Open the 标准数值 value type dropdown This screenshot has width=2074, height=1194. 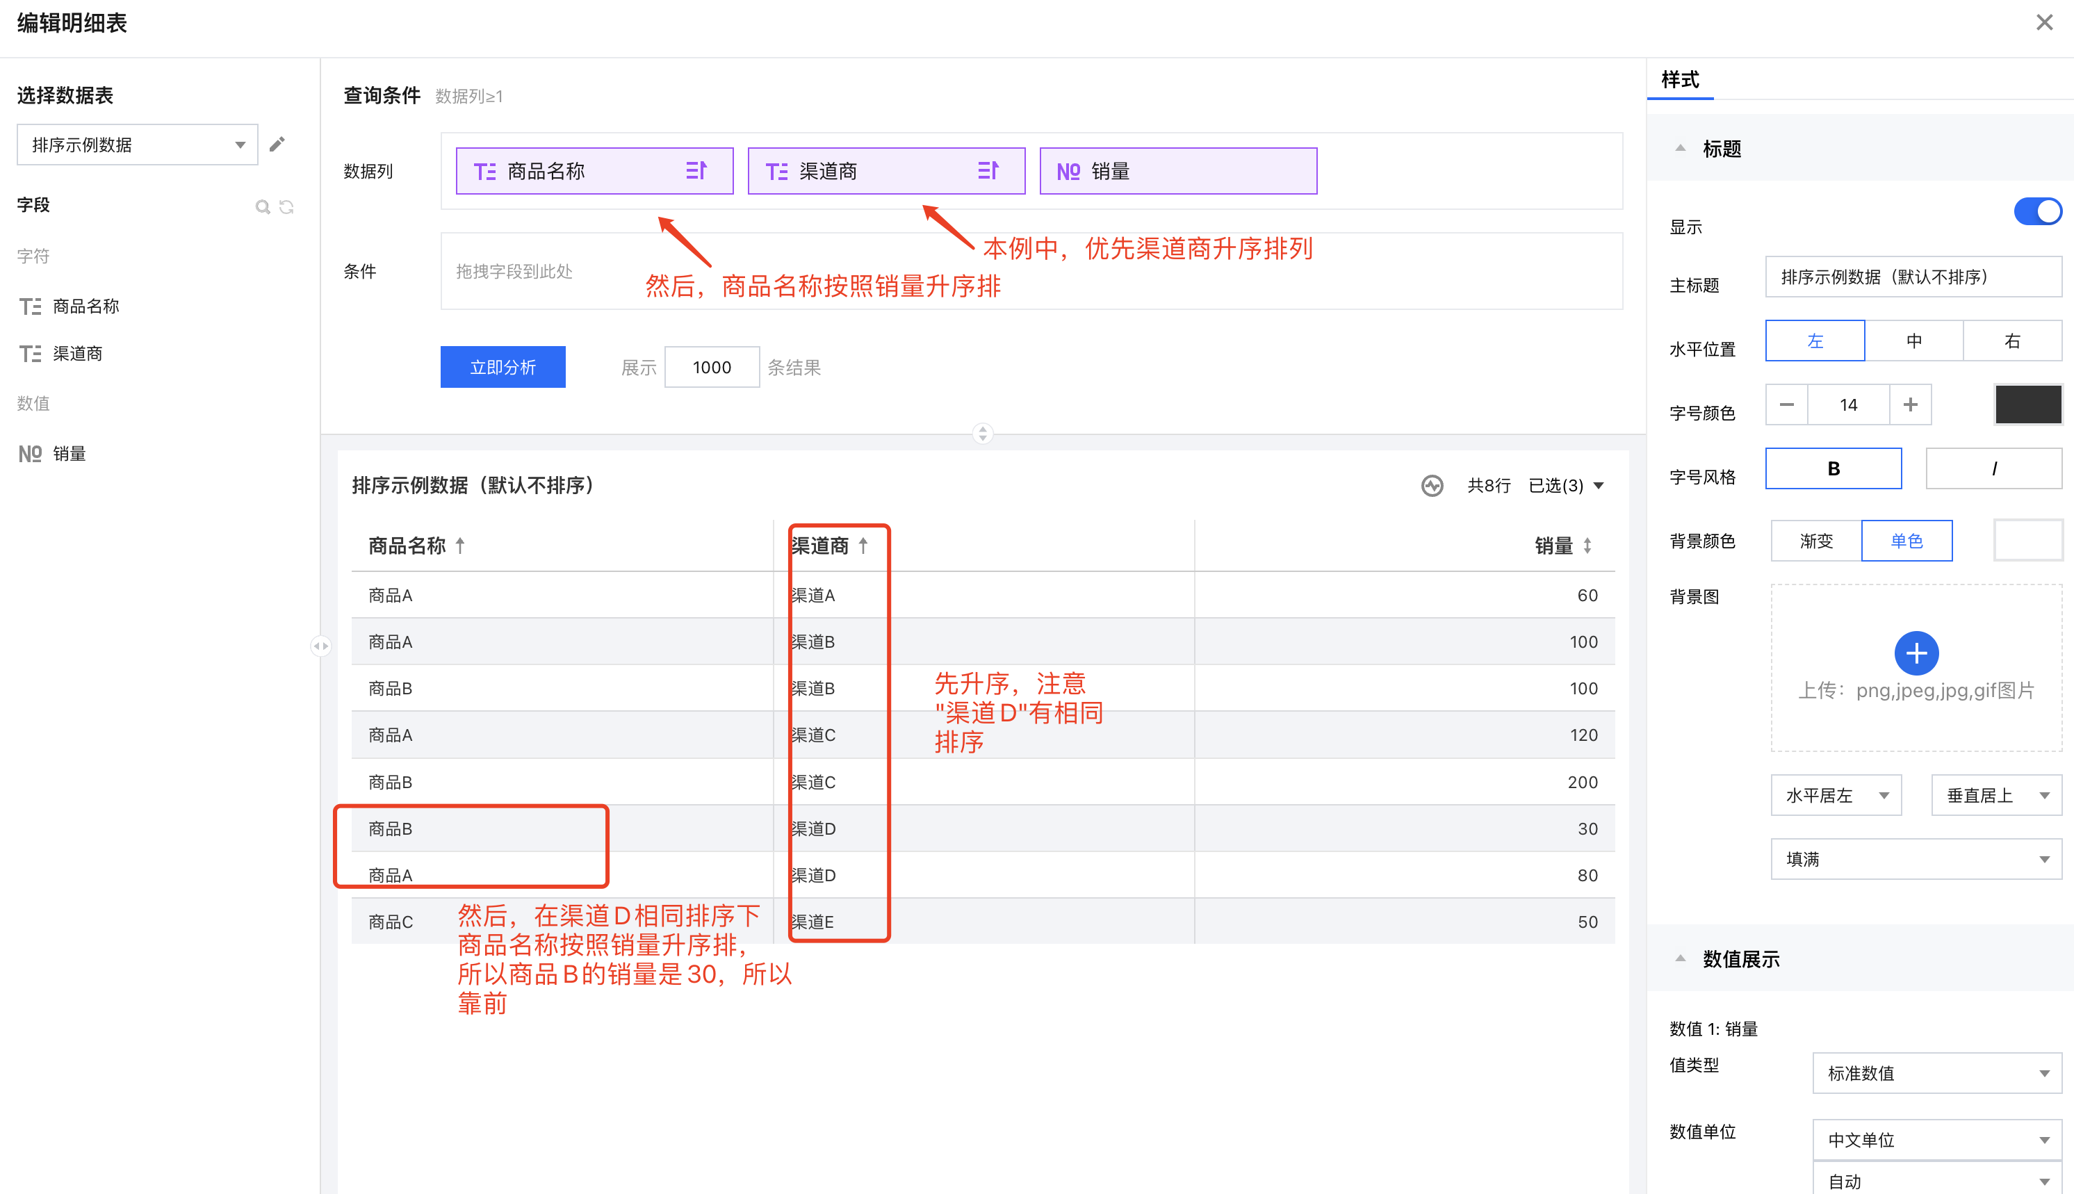point(1936,1072)
